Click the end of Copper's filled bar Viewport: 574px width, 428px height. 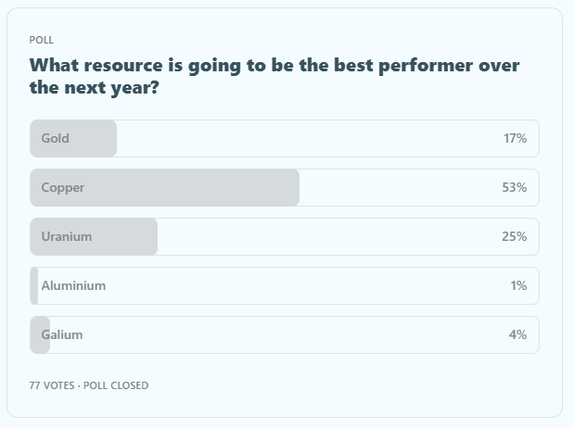tap(295, 188)
